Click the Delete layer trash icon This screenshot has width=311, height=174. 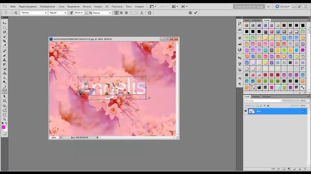(305, 169)
